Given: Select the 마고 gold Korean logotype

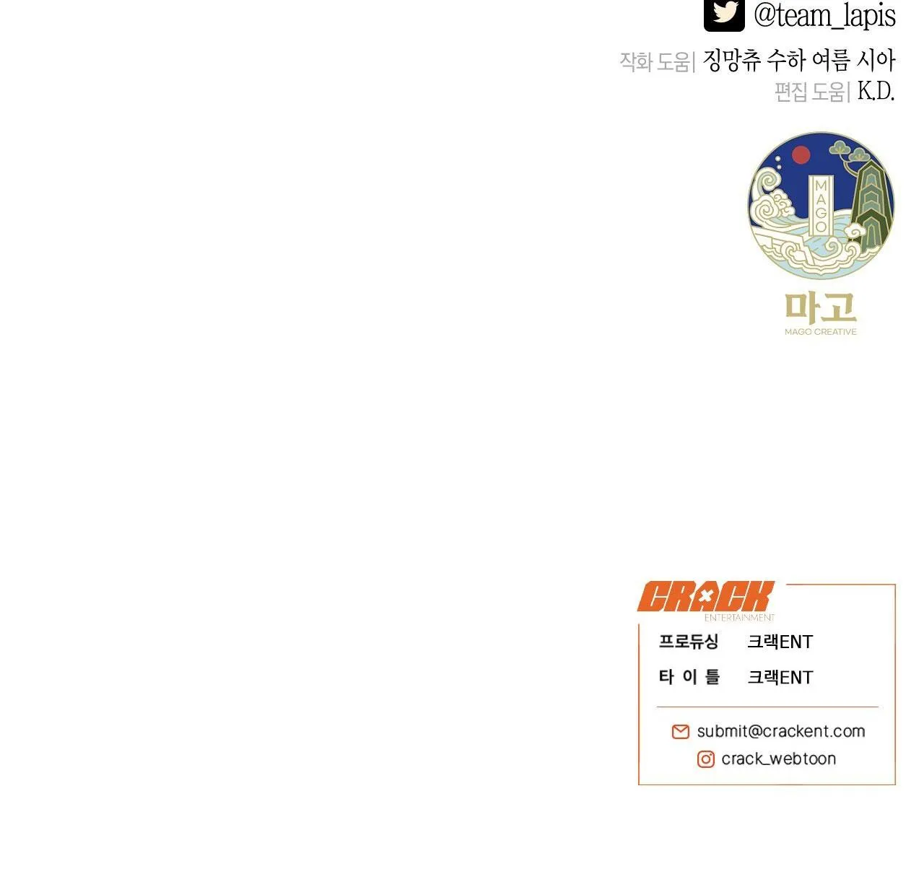Looking at the screenshot, I should coord(821,308).
